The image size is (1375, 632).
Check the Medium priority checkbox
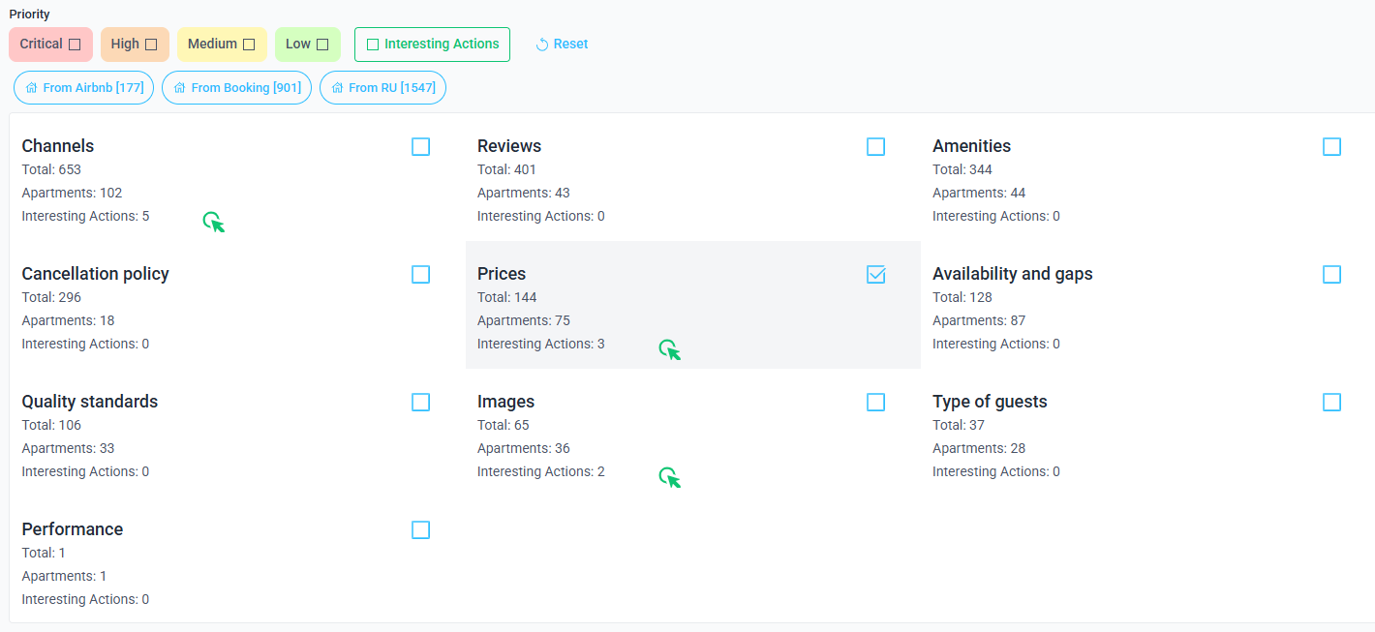click(x=249, y=45)
